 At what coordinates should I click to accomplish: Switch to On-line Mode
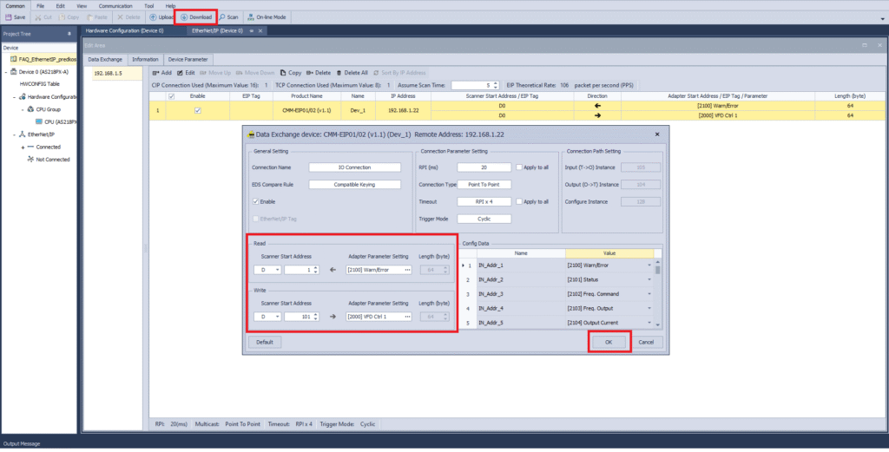click(261, 16)
